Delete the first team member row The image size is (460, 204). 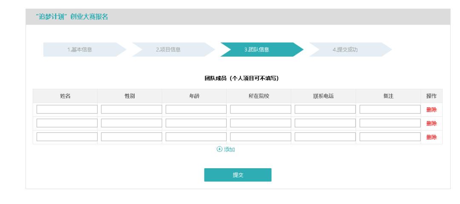coord(431,109)
